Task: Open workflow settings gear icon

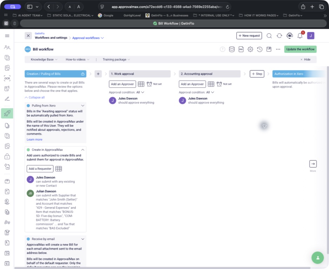Action: pyautogui.click(x=250, y=49)
